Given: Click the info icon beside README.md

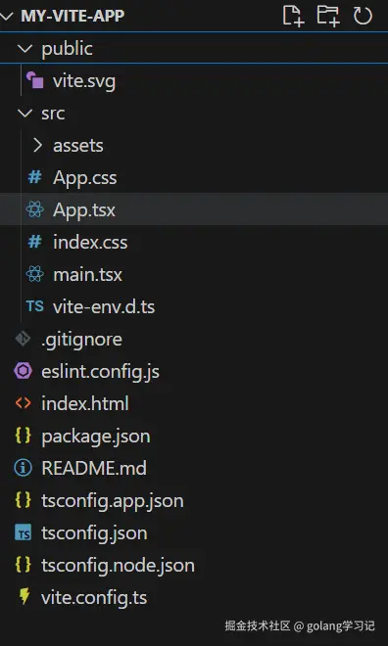Looking at the screenshot, I should tap(23, 468).
